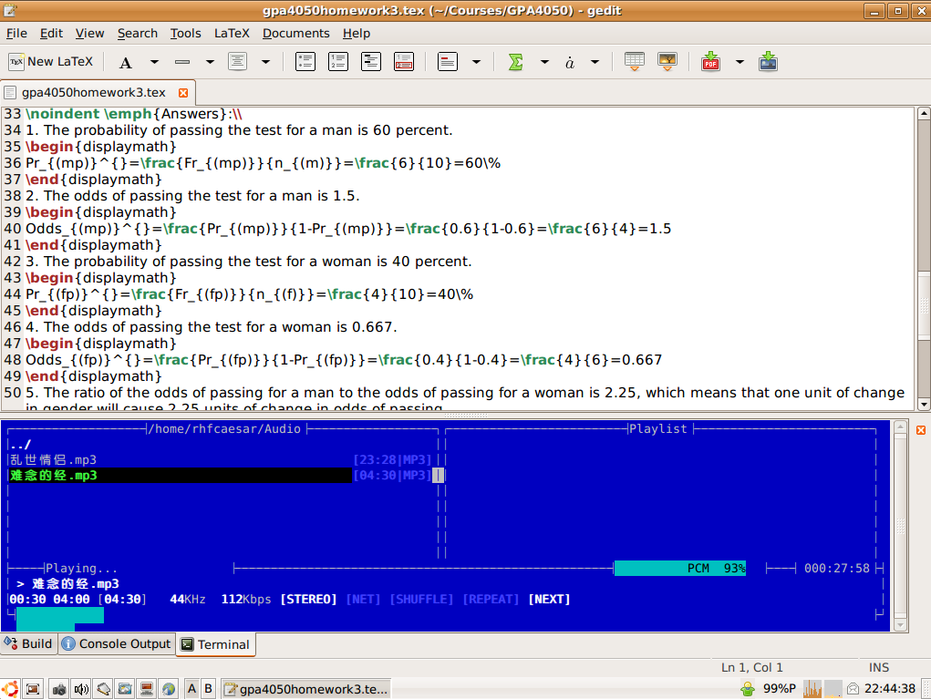The image size is (931, 699).
Task: Insert a description list
Action: pyautogui.click(x=371, y=62)
